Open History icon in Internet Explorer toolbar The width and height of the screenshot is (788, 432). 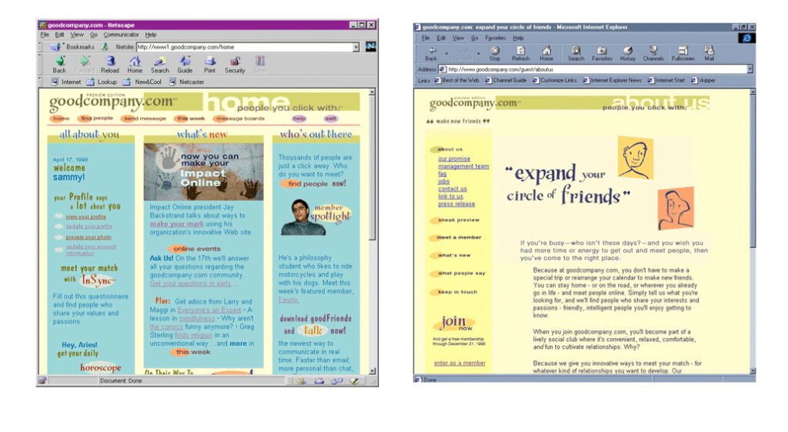coord(627,53)
